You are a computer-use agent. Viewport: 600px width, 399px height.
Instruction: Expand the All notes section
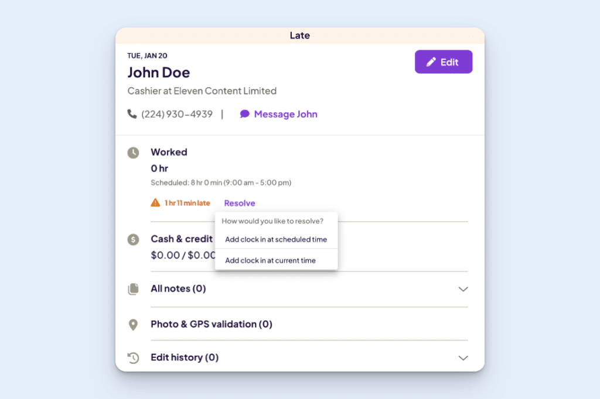tap(463, 289)
